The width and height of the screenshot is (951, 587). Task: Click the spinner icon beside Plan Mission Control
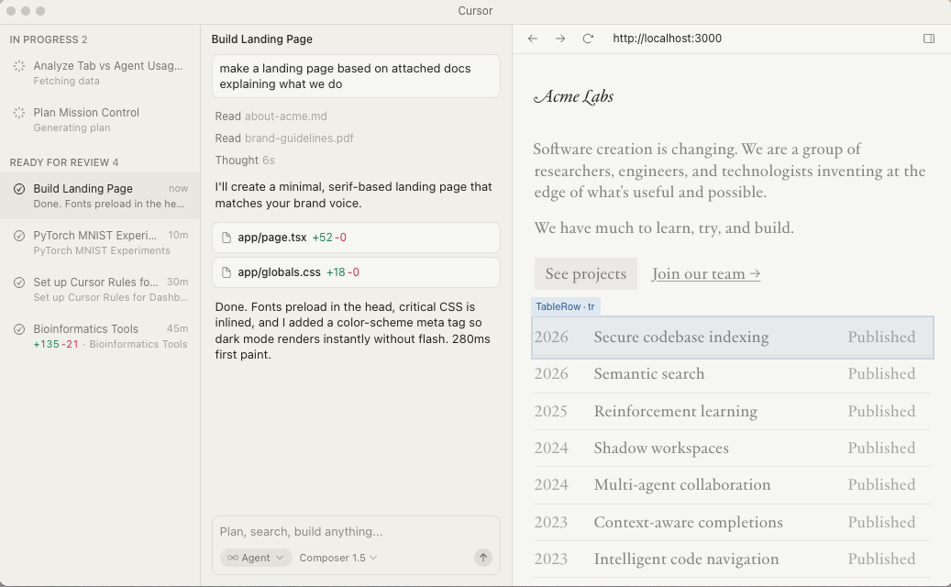pos(19,113)
